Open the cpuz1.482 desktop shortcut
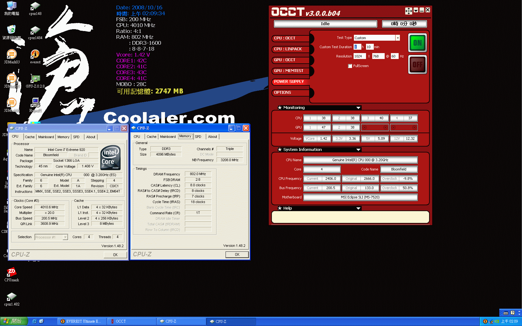The image size is (522, 326). (11, 299)
